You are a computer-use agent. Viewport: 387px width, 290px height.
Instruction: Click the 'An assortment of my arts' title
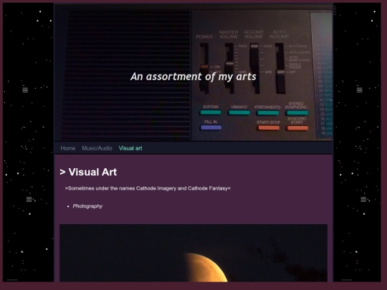click(193, 77)
